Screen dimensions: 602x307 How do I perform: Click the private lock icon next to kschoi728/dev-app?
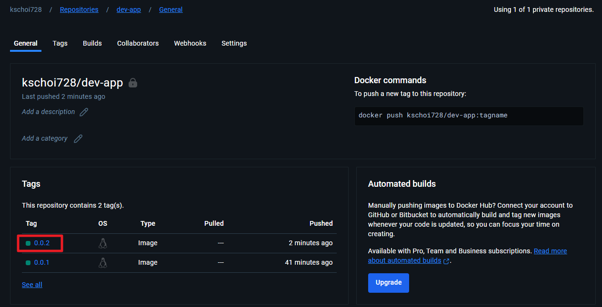[133, 83]
